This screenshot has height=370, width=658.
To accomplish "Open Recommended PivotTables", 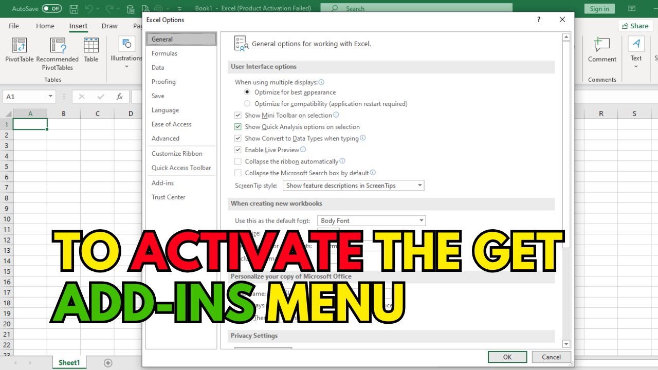I will [x=58, y=54].
